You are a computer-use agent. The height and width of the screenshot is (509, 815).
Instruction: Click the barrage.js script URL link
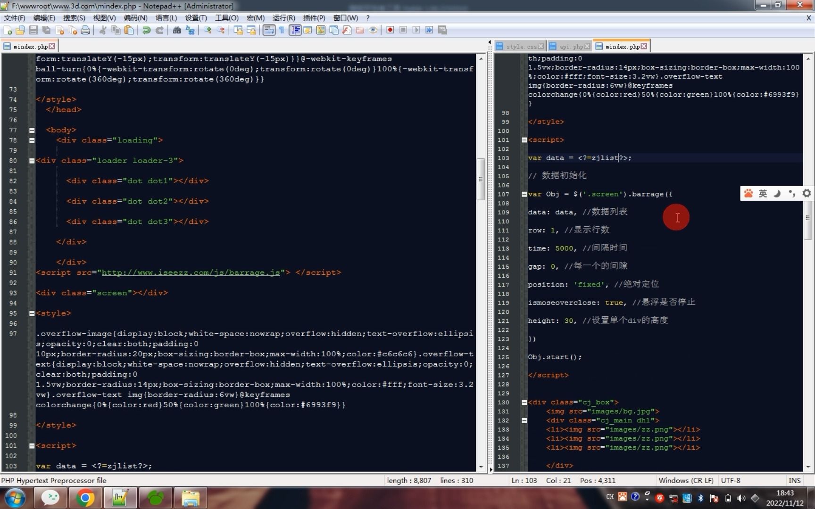(x=191, y=272)
